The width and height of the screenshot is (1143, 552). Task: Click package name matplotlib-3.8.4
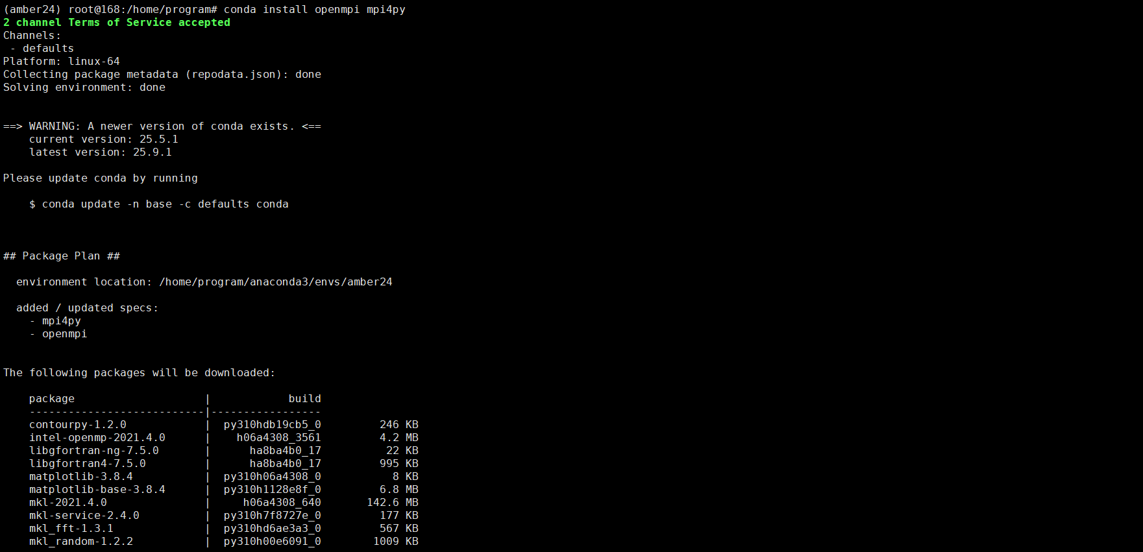pos(81,477)
